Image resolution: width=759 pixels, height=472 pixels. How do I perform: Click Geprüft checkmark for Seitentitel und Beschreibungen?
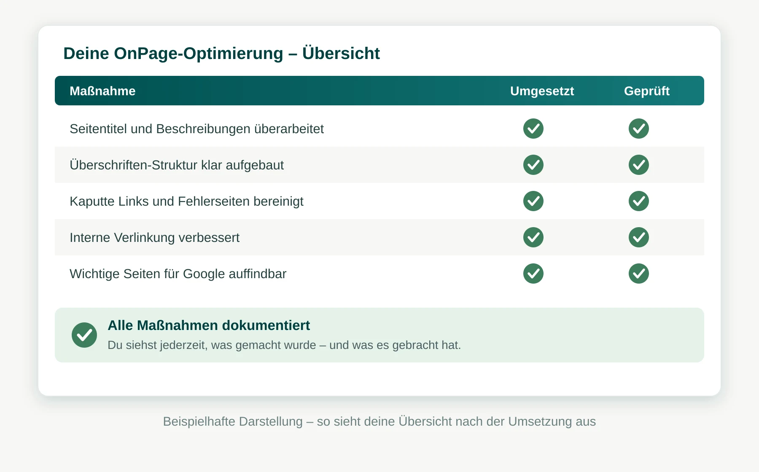click(639, 129)
